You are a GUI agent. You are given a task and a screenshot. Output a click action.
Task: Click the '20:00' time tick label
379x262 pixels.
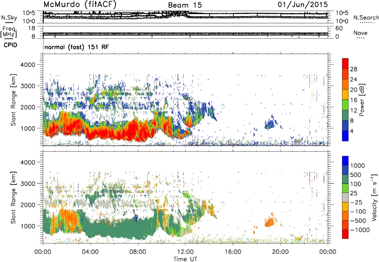tap(280, 252)
